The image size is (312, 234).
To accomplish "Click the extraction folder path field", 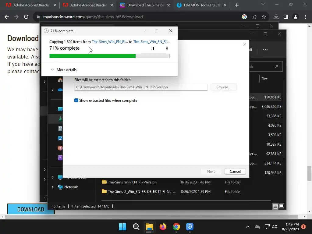I will click(x=141, y=87).
